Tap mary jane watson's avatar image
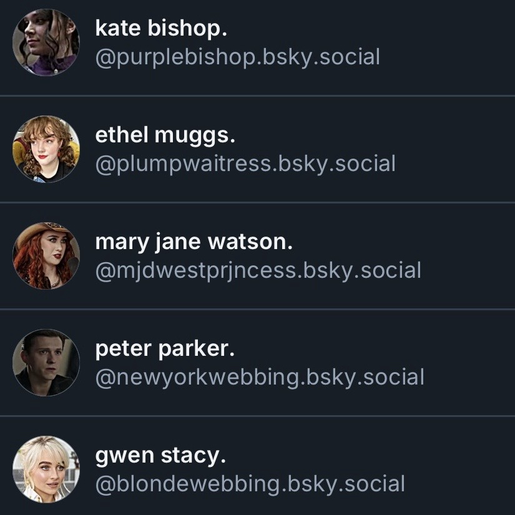The height and width of the screenshot is (515, 515). 46,256
